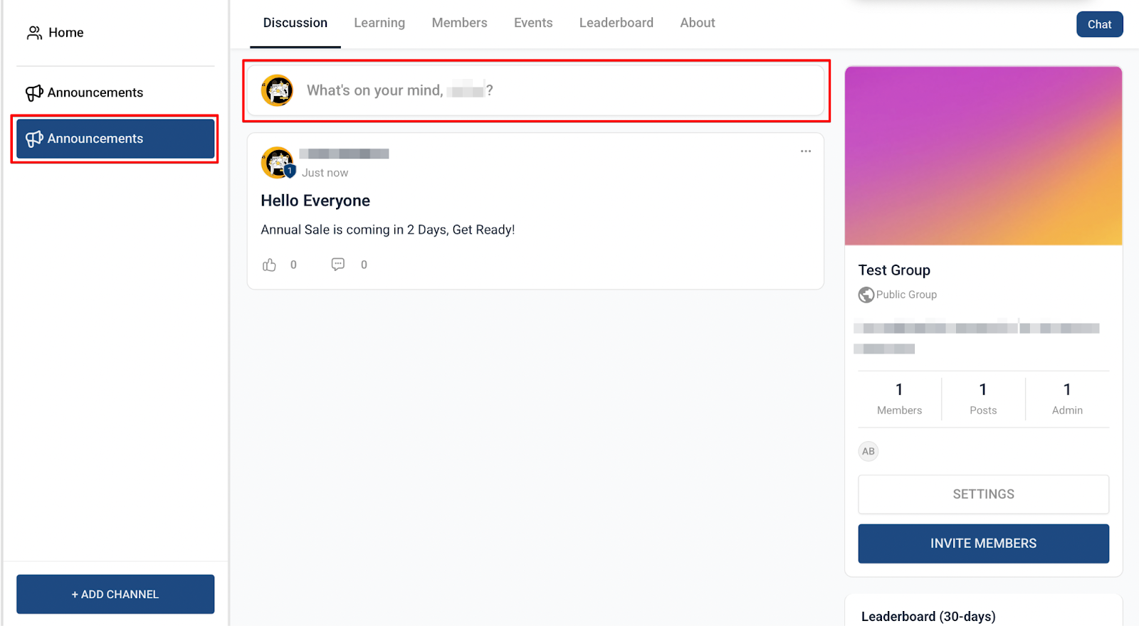Open the Members tab
1139x626 pixels.
pos(459,23)
